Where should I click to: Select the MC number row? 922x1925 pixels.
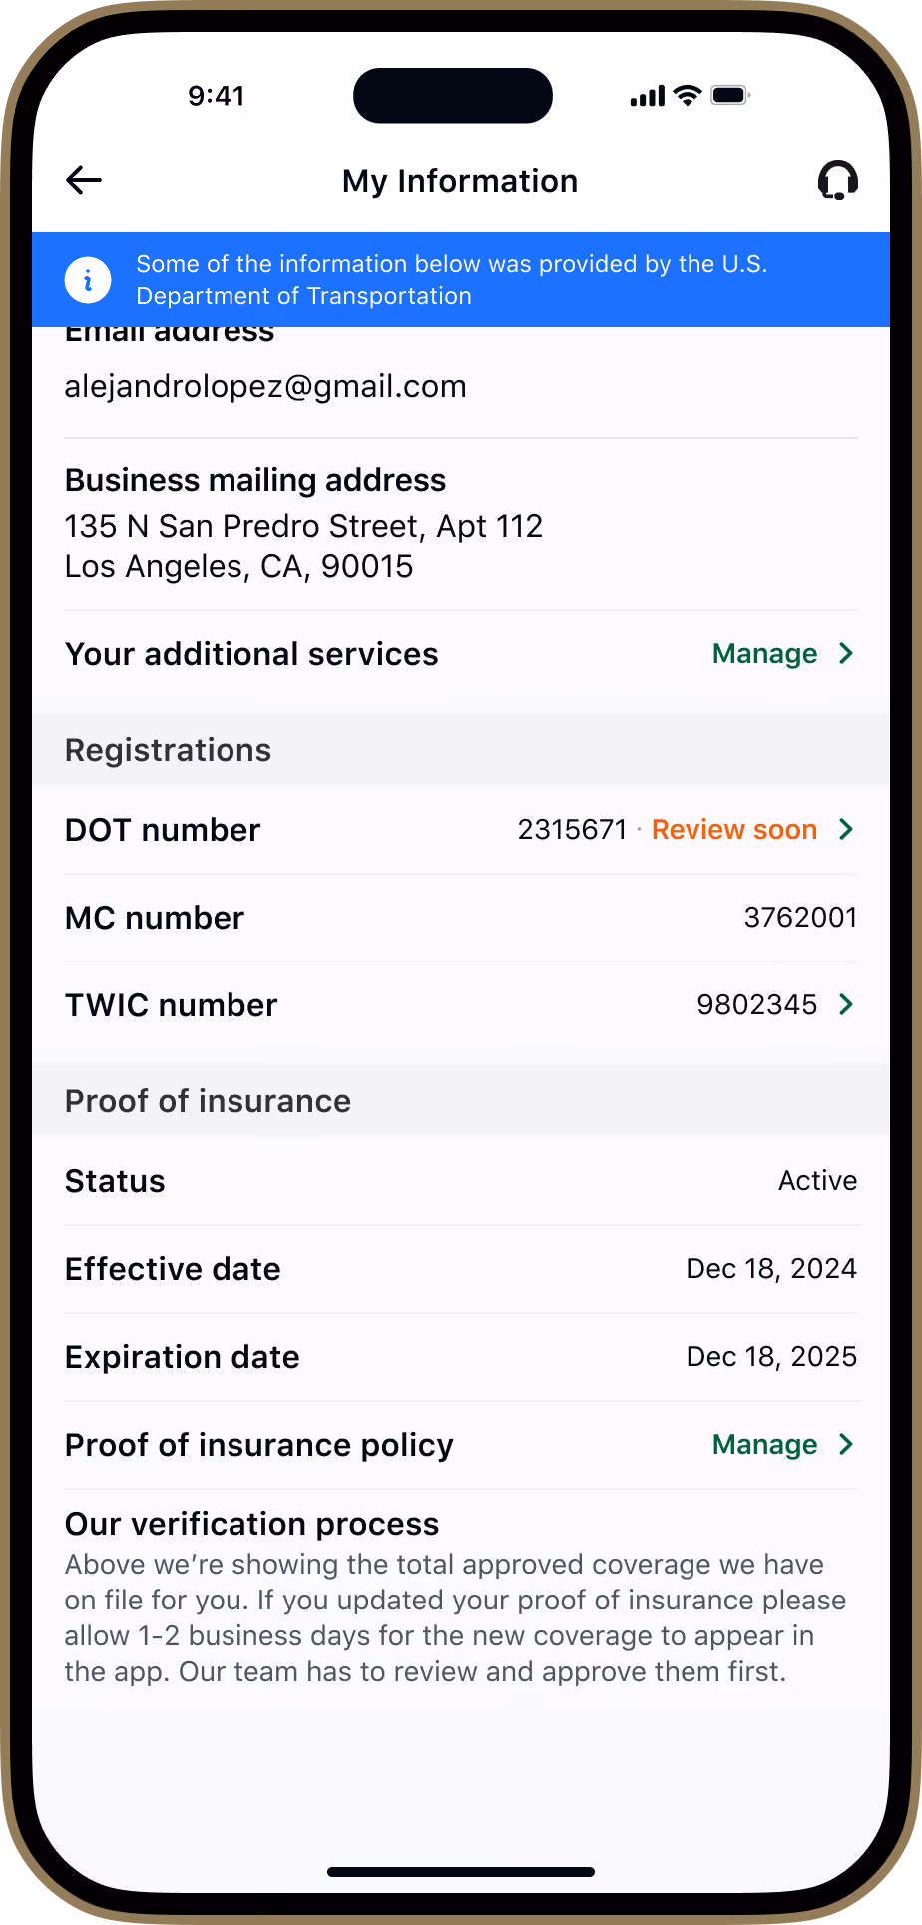[x=461, y=918]
